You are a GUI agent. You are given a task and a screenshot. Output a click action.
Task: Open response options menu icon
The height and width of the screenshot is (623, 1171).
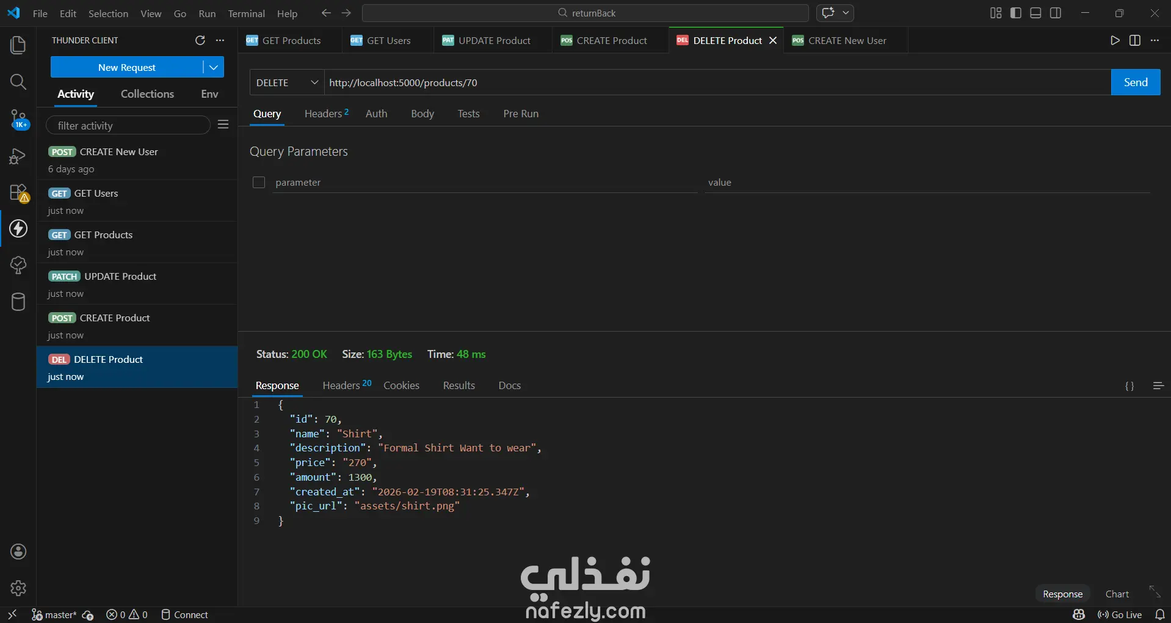(1158, 386)
